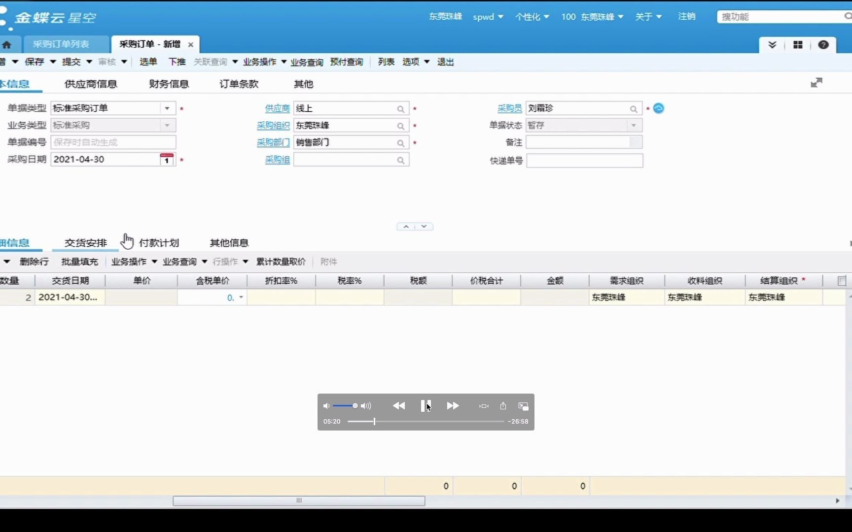This screenshot has height=532, width=852.
Task: Switch to the 付款计划 tab
Action: coord(159,242)
